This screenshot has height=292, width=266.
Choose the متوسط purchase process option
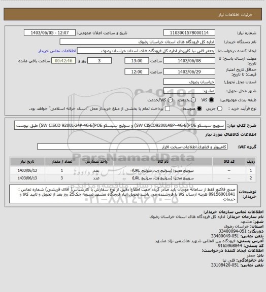[199, 108]
